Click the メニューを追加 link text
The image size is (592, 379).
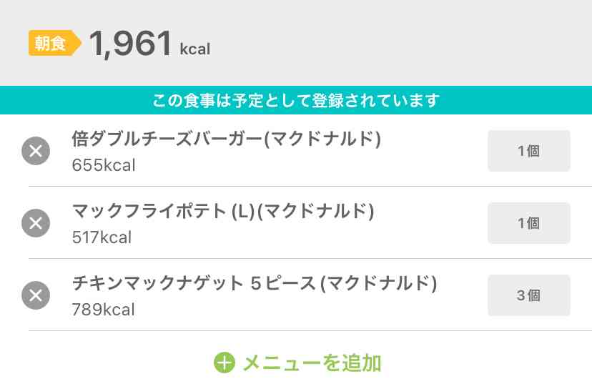(x=311, y=363)
